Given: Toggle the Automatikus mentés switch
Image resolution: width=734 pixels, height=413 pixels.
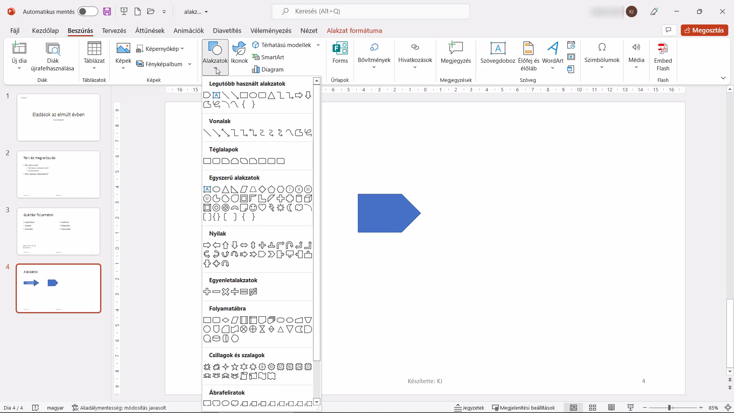Looking at the screenshot, I should click(x=88, y=11).
